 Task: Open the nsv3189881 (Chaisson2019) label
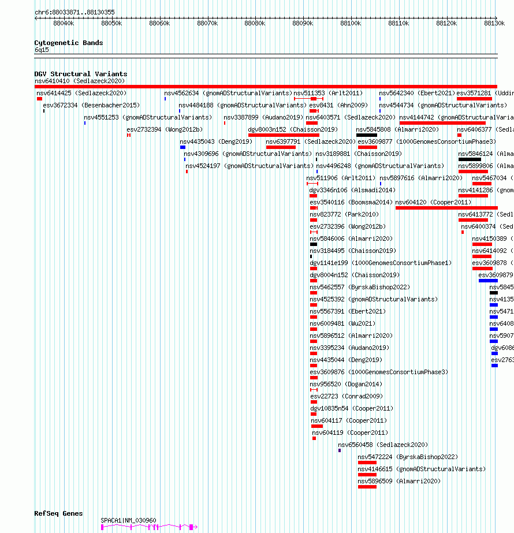[x=359, y=154]
